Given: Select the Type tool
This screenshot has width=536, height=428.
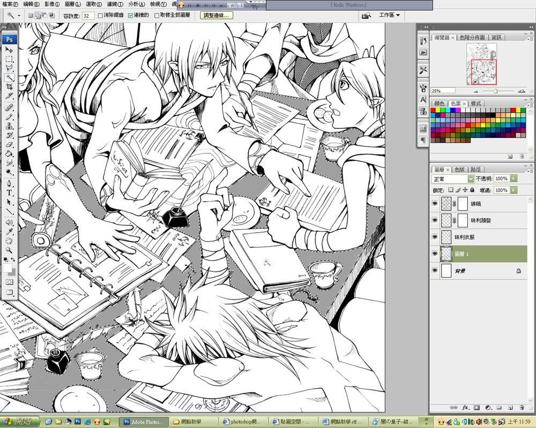Looking at the screenshot, I should pyautogui.click(x=9, y=193).
